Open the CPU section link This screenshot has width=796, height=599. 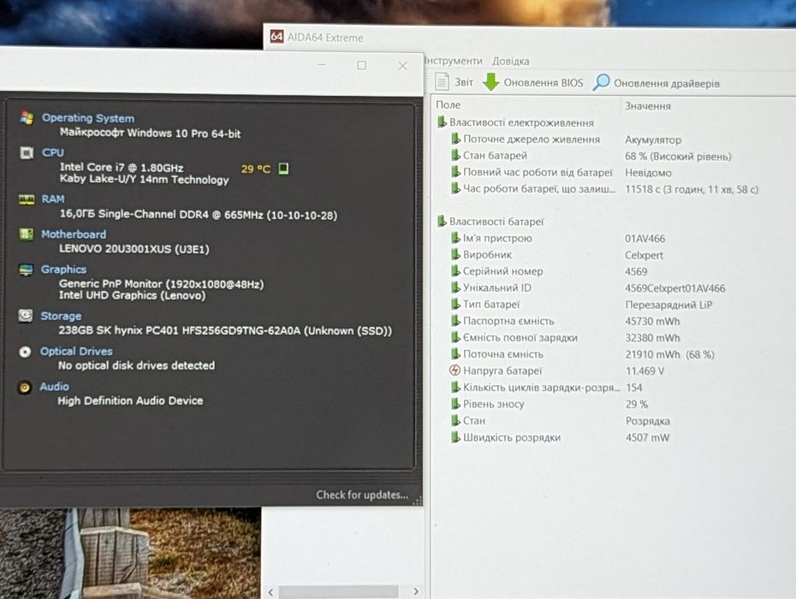[53, 152]
